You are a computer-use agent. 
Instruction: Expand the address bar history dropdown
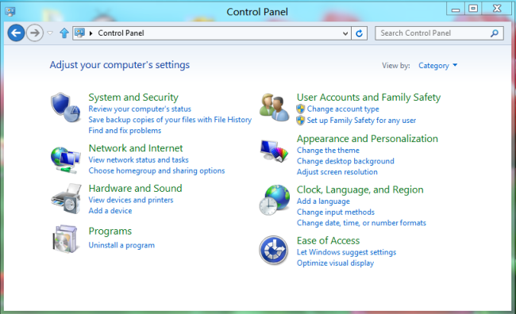pyautogui.click(x=345, y=33)
